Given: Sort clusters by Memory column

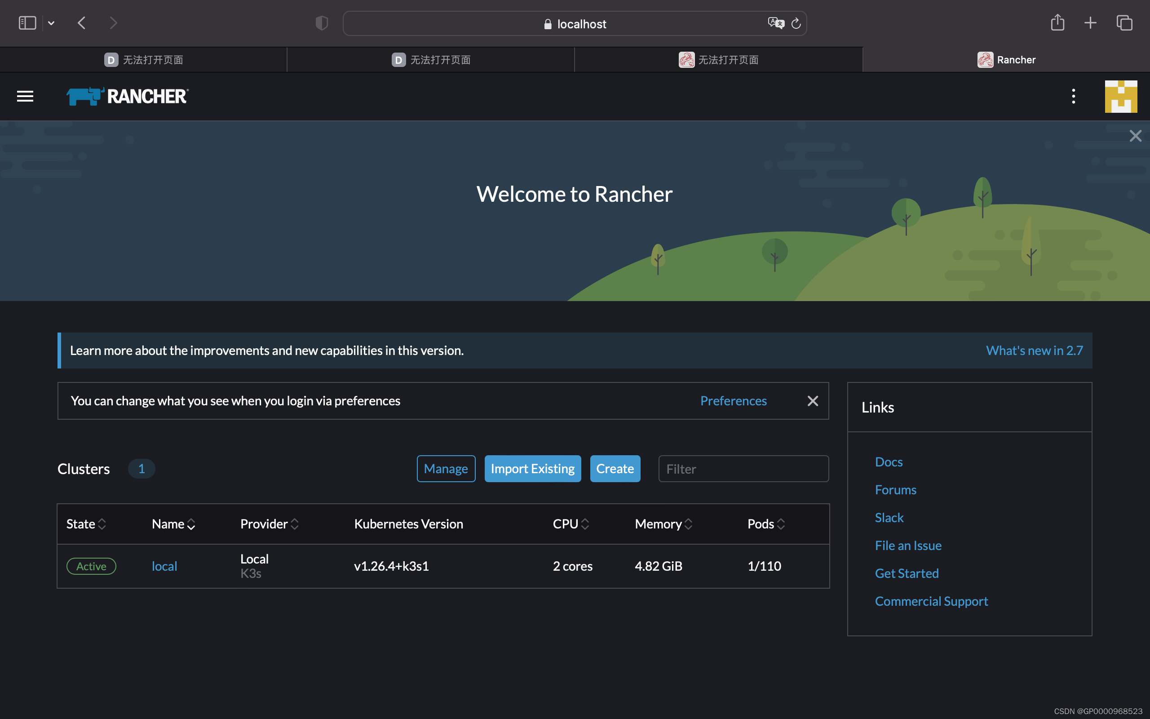Looking at the screenshot, I should pyautogui.click(x=663, y=524).
